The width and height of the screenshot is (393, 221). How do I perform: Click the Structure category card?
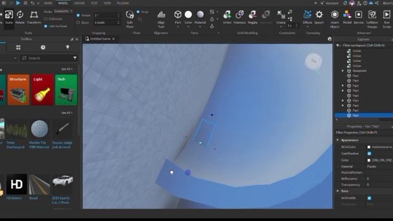[18, 90]
